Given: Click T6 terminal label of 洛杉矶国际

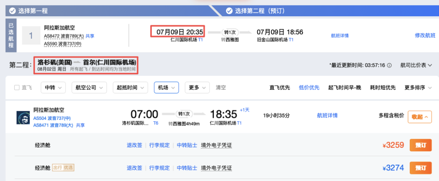Looking at the screenshot, I should [x=156, y=123].
